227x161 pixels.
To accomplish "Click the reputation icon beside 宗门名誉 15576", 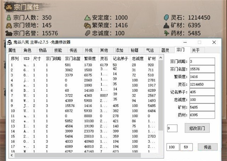I will [x=9, y=33].
